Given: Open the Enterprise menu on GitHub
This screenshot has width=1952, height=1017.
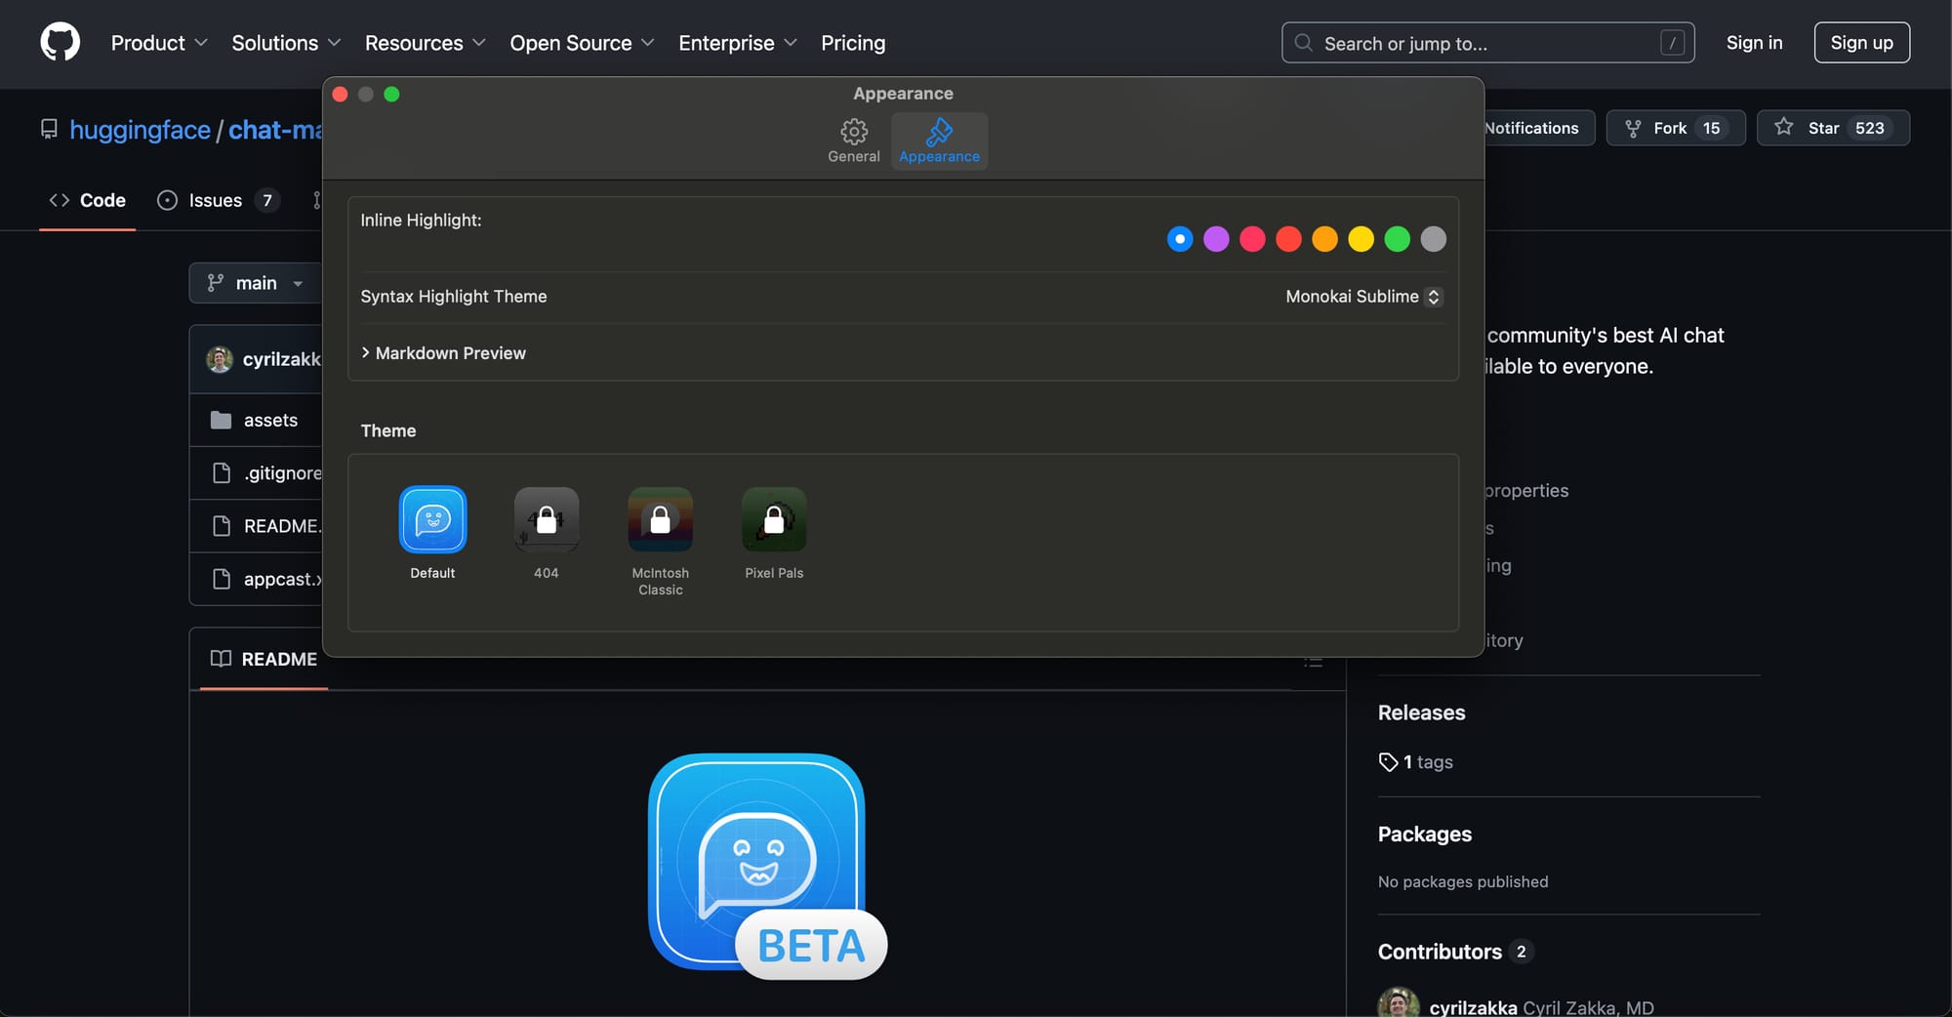Looking at the screenshot, I should click(x=738, y=43).
